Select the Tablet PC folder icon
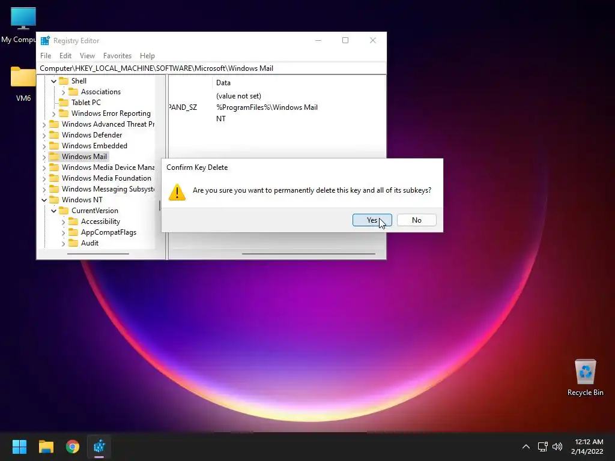Image resolution: width=615 pixels, height=461 pixels. [64, 102]
